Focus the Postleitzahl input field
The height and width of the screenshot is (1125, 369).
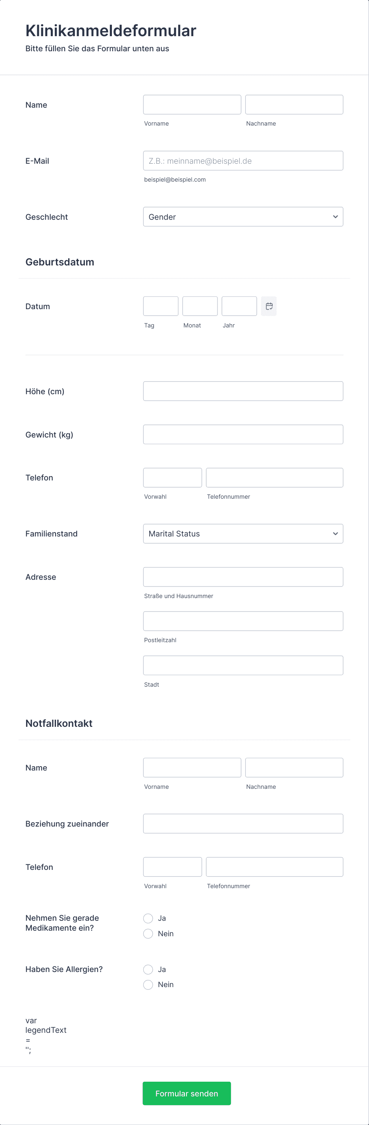[x=243, y=621]
